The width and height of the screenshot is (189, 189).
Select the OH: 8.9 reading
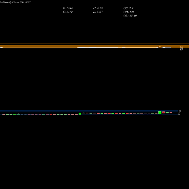pos(129,12)
